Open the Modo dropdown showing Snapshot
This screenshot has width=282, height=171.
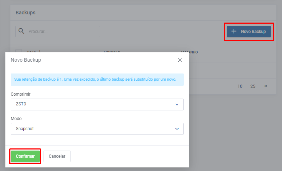tap(97, 129)
